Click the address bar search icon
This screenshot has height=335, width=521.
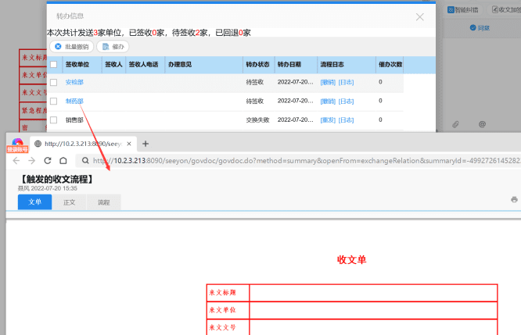(85, 161)
